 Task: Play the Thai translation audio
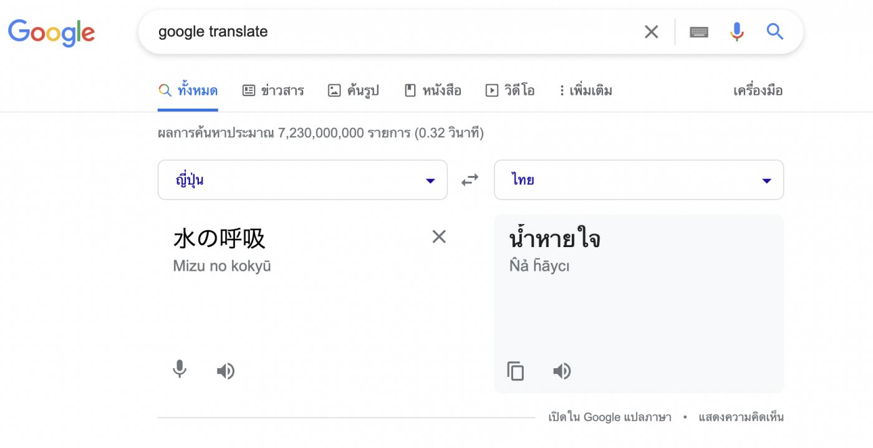(x=561, y=371)
